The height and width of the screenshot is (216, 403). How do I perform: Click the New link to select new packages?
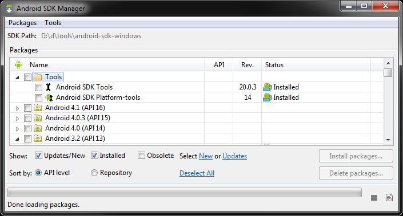point(206,156)
